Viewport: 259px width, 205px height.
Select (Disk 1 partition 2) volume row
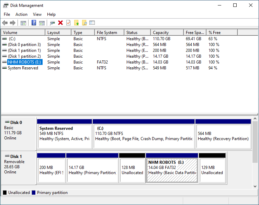(x=24, y=56)
